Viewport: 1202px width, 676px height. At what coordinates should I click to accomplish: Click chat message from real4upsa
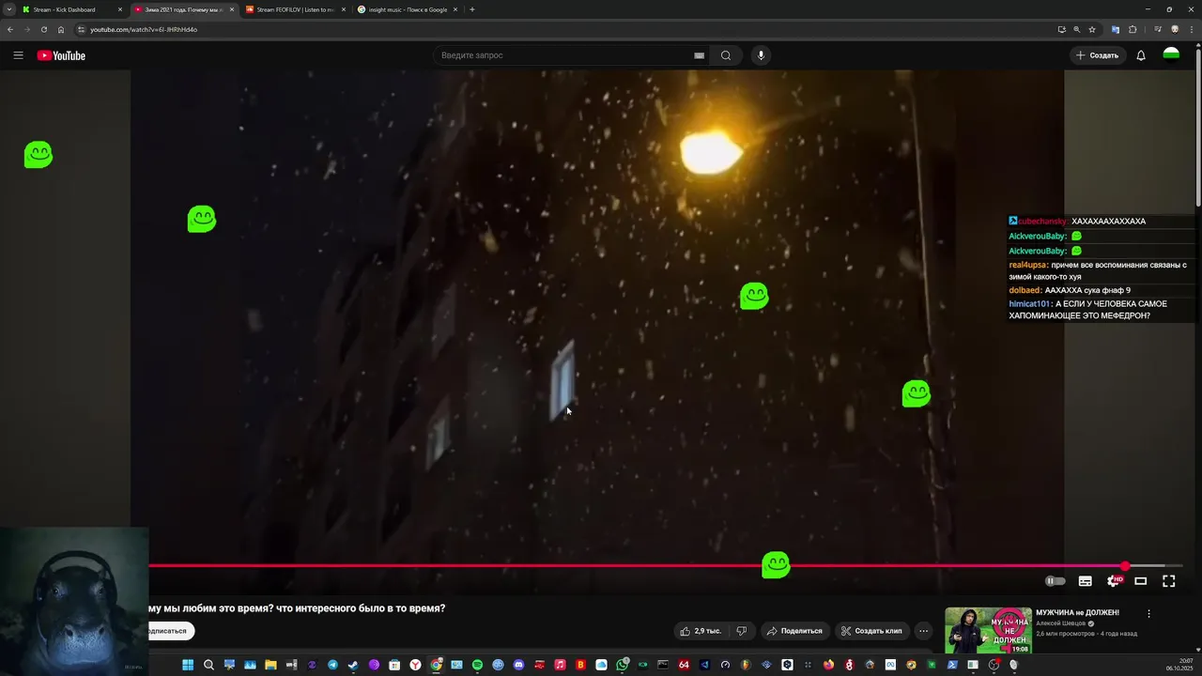(x=1098, y=271)
